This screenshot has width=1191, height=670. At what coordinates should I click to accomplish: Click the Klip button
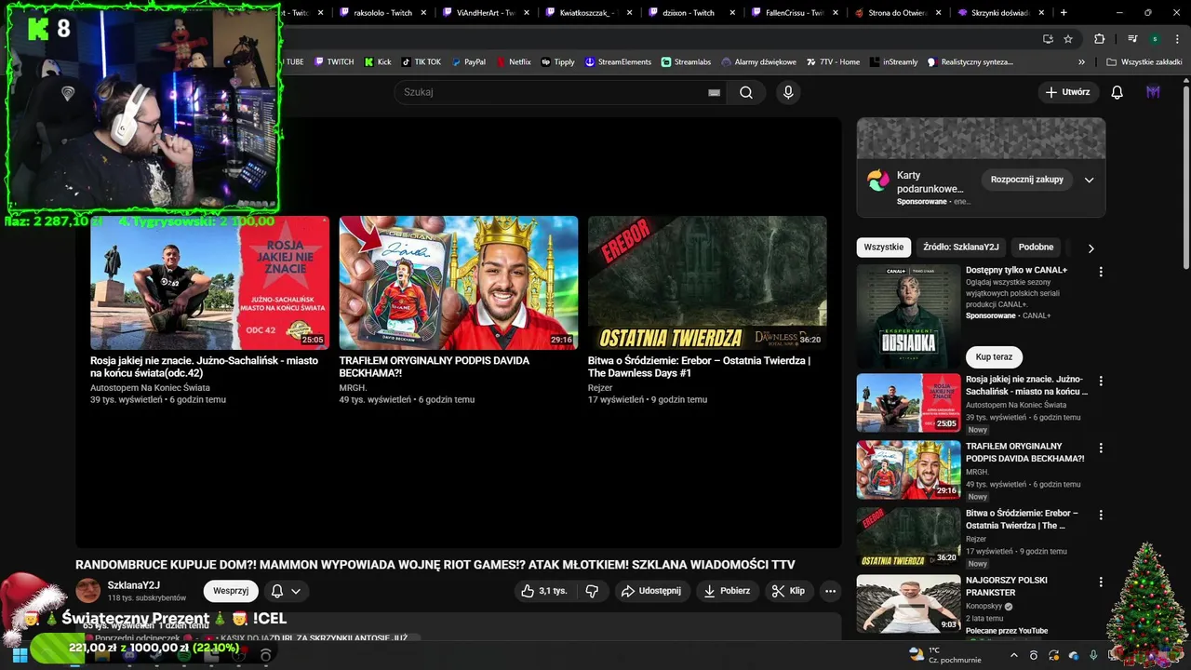pos(789,591)
